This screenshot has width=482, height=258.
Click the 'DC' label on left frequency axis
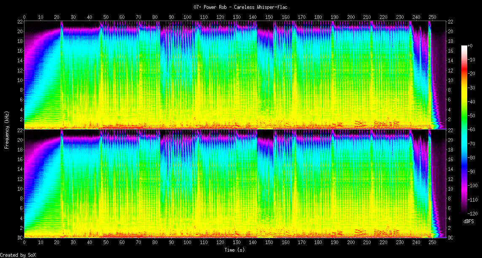coord(19,238)
